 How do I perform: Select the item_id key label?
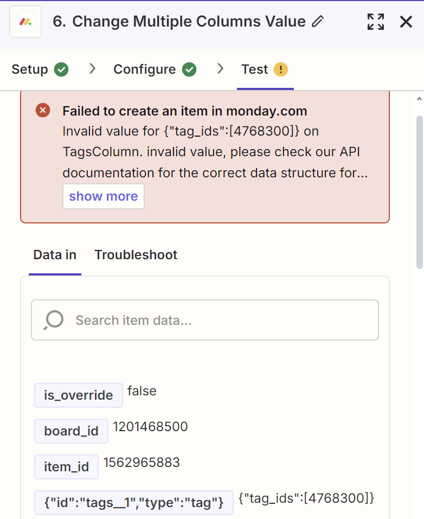coord(66,467)
